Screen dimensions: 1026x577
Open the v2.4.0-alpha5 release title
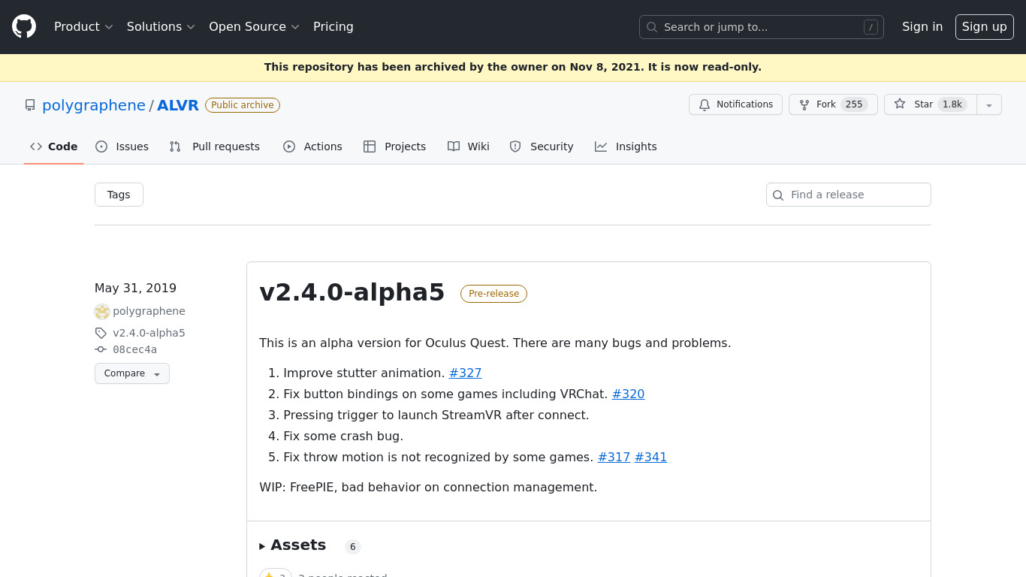click(x=352, y=292)
